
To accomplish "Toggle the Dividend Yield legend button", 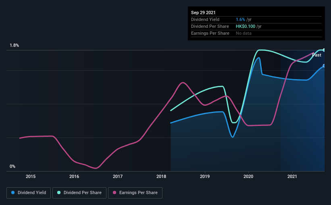I will [x=29, y=193].
